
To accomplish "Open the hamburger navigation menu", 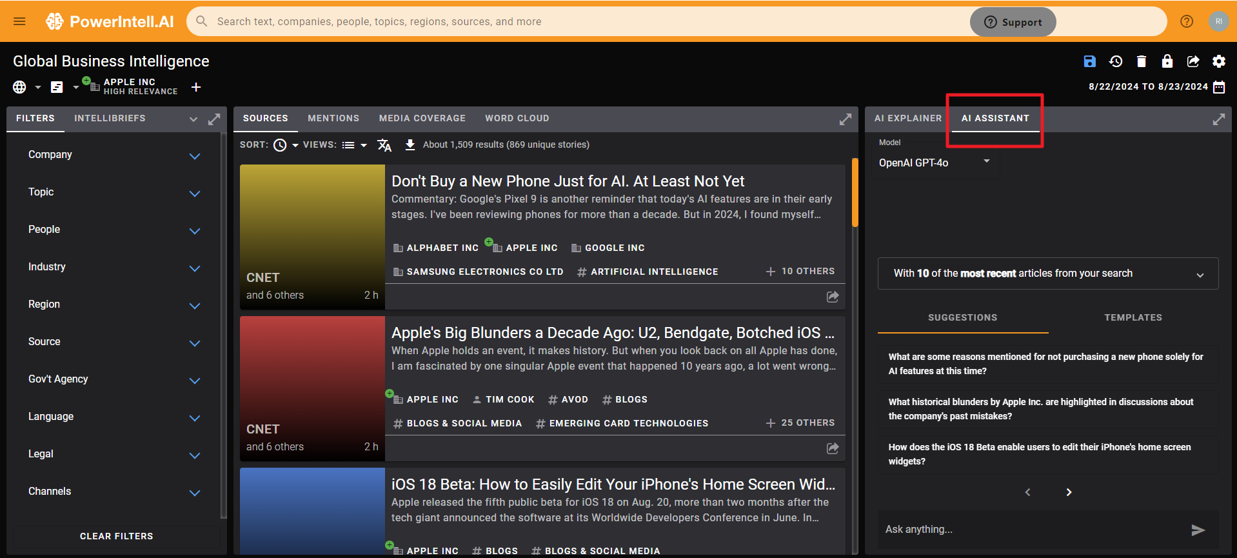I will pyautogui.click(x=19, y=21).
